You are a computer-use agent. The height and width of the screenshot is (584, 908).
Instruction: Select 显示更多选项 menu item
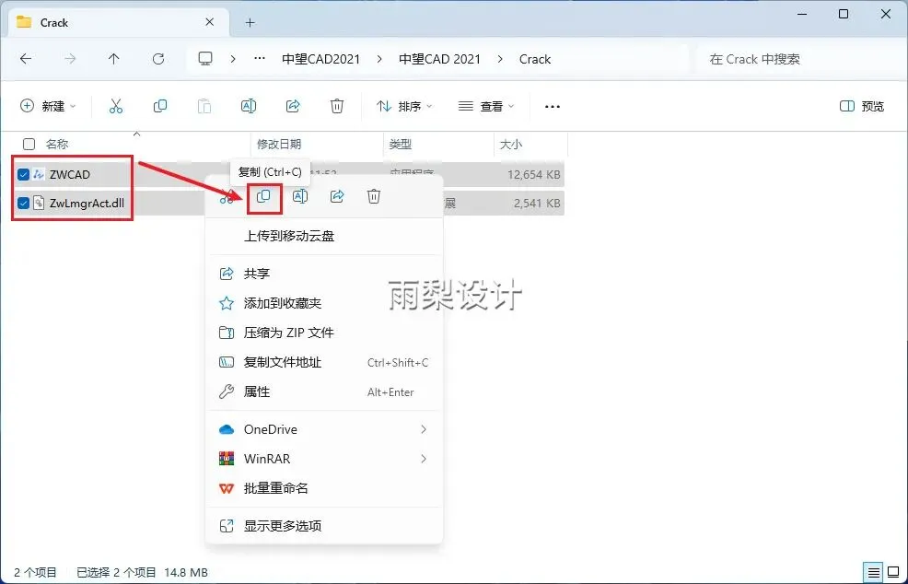pyautogui.click(x=324, y=526)
